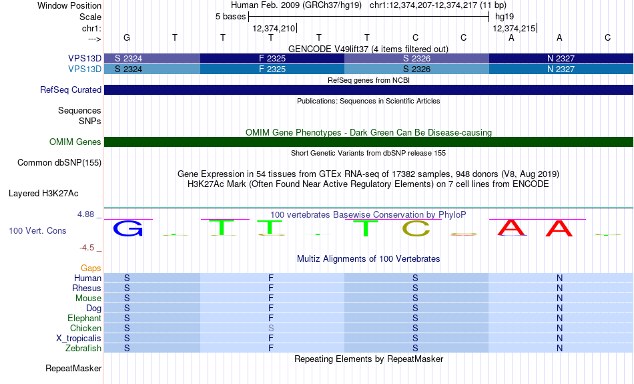Click the hg19 label beside the scale bar
The width and height of the screenshot is (634, 384).
point(505,17)
